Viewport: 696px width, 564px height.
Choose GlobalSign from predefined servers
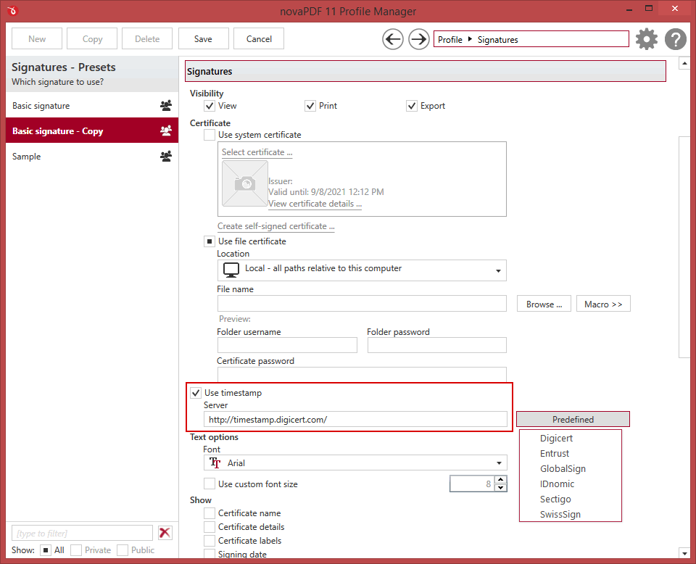pos(563,468)
